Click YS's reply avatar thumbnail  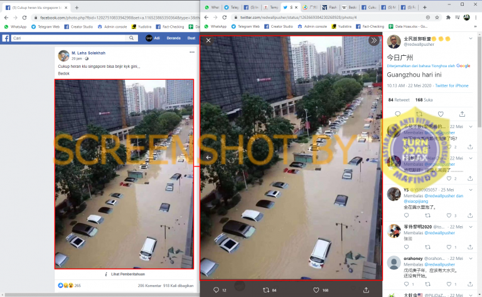tap(394, 194)
